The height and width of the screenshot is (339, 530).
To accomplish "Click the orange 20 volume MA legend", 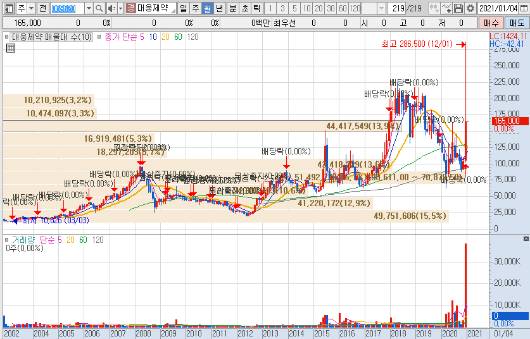I will point(70,240).
